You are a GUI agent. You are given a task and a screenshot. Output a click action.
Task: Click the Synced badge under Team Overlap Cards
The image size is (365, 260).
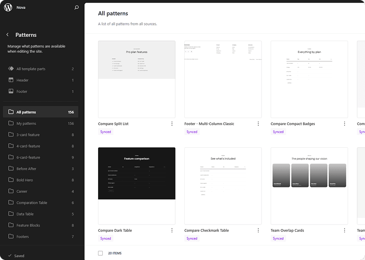pyautogui.click(x=278, y=239)
